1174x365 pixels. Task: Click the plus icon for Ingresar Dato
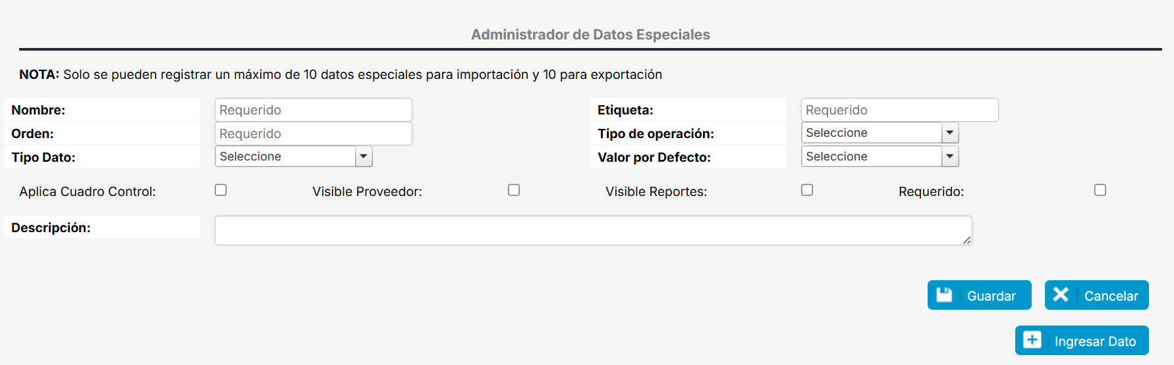1032,340
